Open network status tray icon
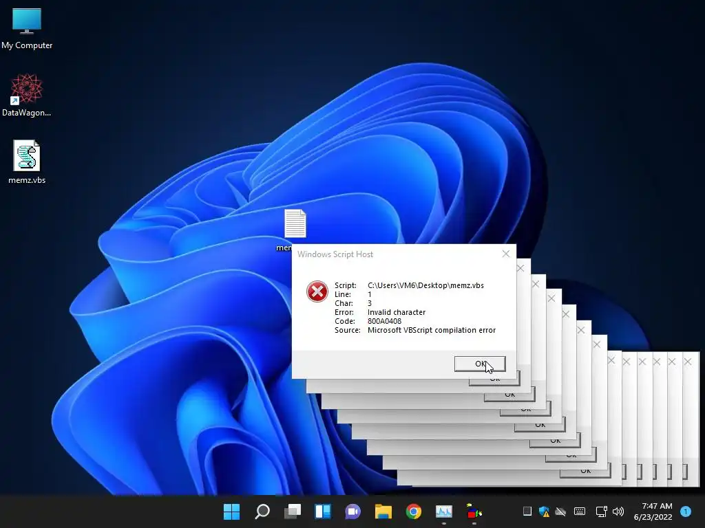The width and height of the screenshot is (705, 528). point(601,511)
